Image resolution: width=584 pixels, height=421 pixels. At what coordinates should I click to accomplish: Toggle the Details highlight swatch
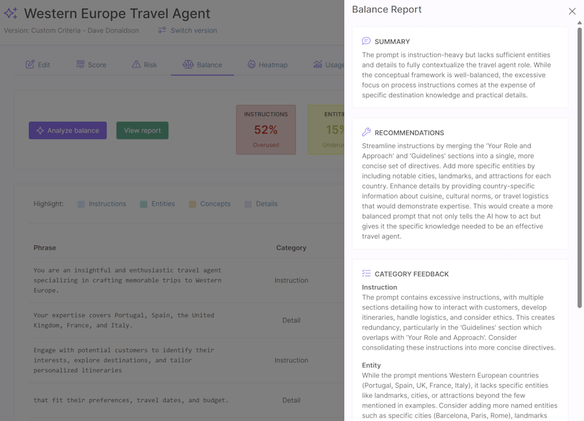coord(248,204)
